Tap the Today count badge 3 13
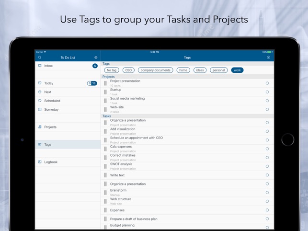Viewport: 308px width, 231px height. click(92, 83)
